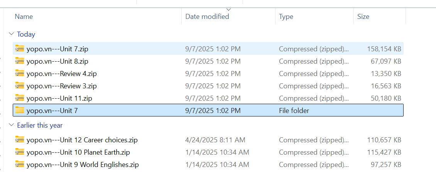Image resolution: width=436 pixels, height=172 pixels.
Task: Select the Review 4.zip archive icon
Action: click(x=20, y=73)
